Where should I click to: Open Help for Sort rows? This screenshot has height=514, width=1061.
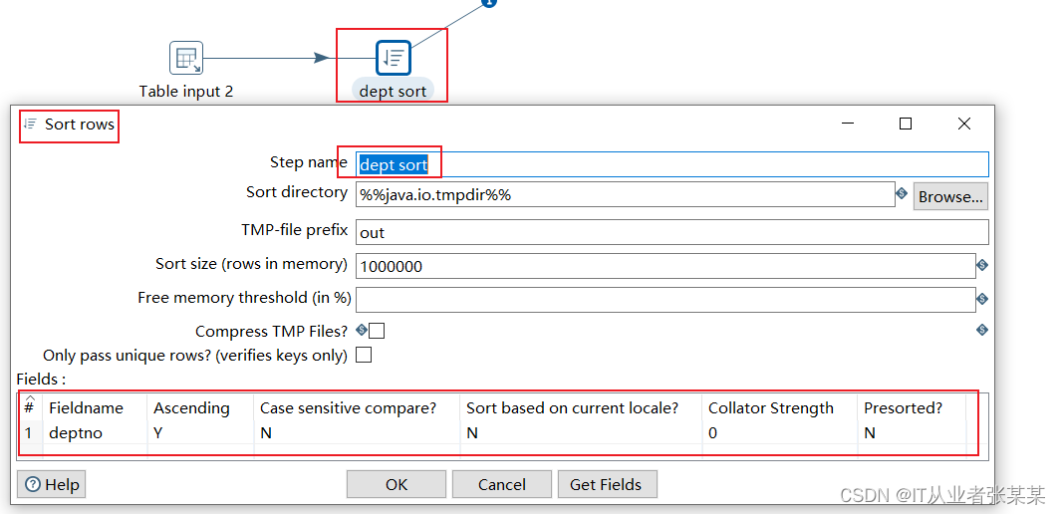pyautogui.click(x=52, y=484)
